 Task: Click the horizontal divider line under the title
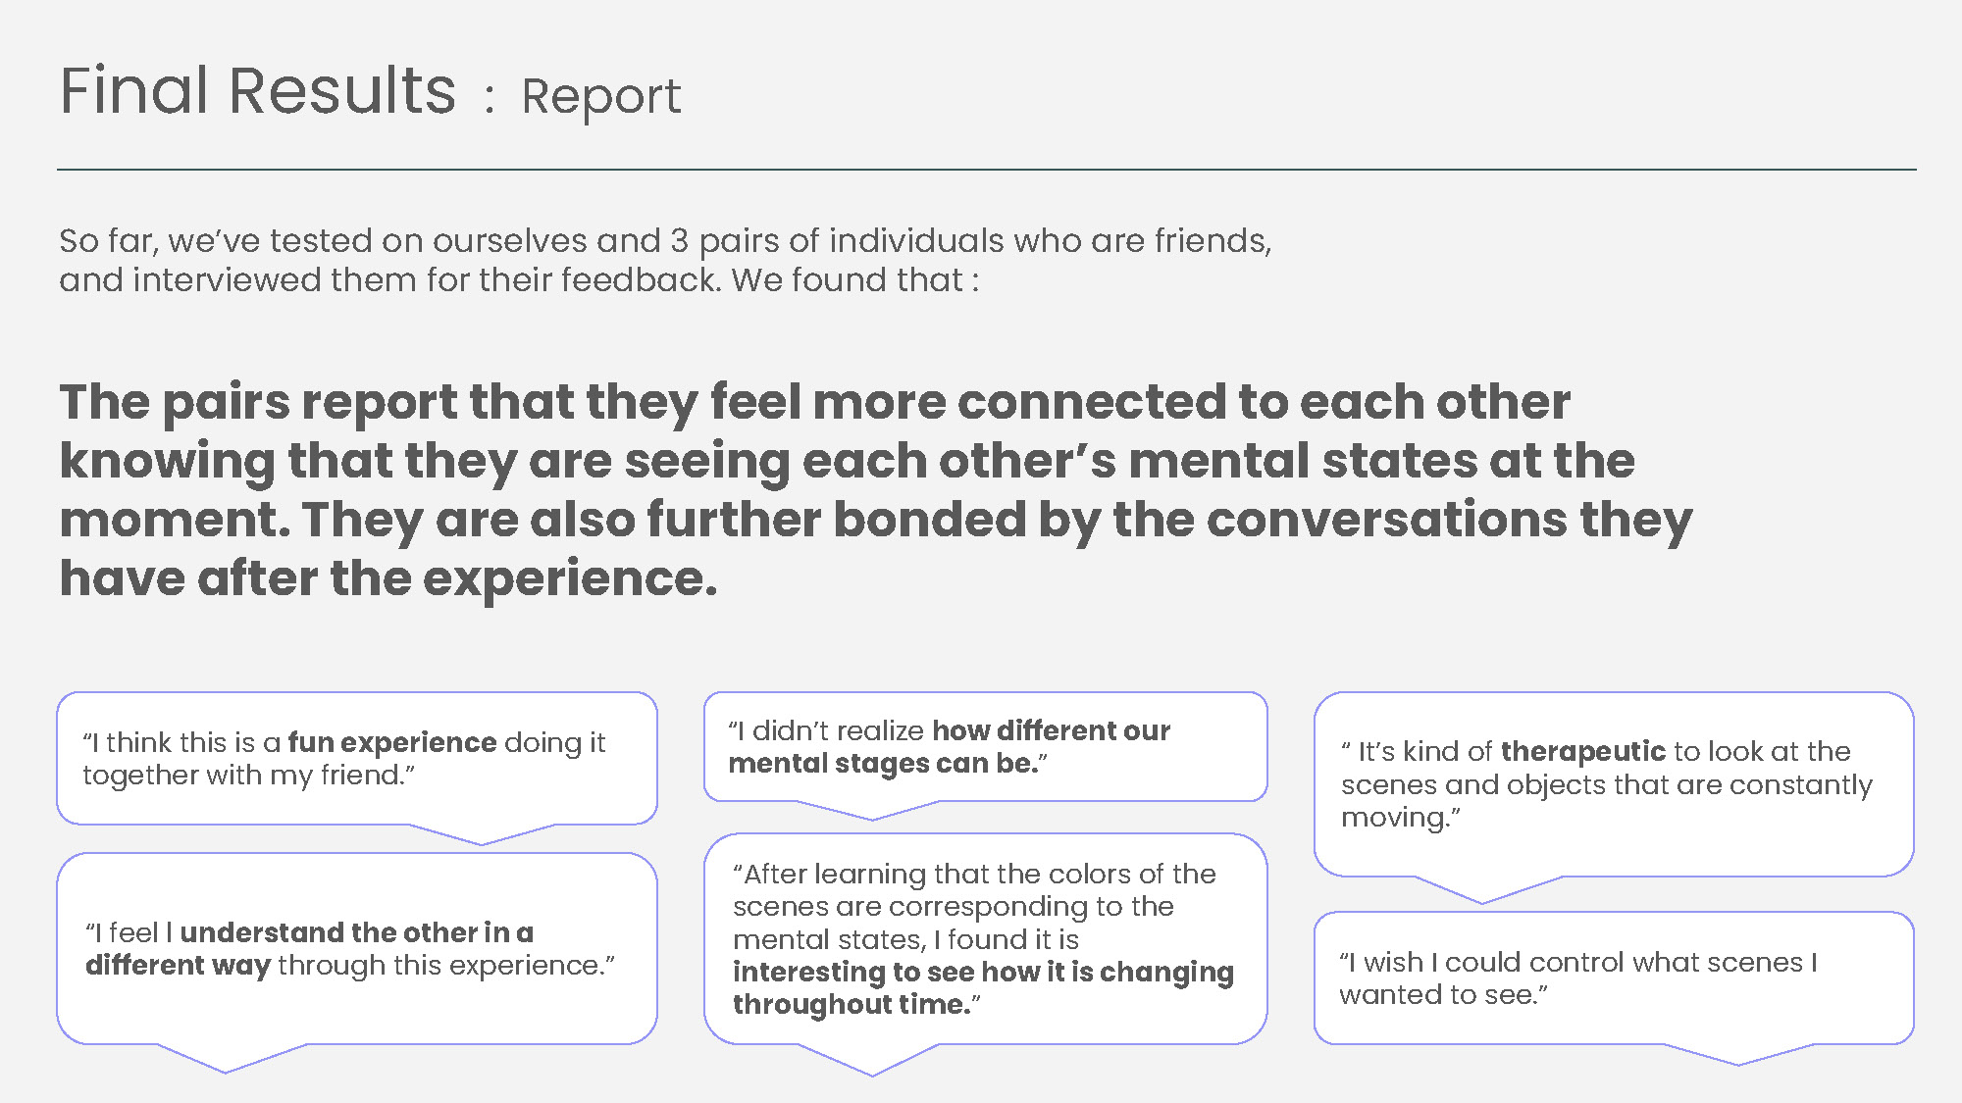pyautogui.click(x=986, y=170)
